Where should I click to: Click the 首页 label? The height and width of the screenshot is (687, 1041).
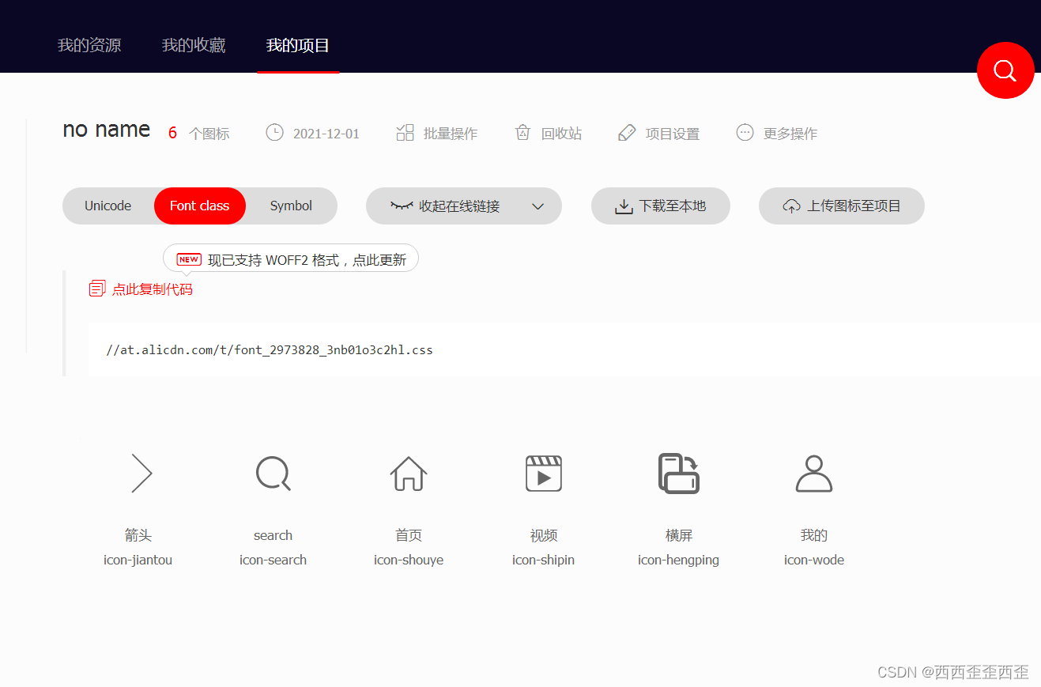click(x=409, y=535)
